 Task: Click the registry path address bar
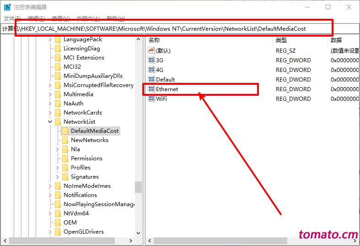pos(180,29)
